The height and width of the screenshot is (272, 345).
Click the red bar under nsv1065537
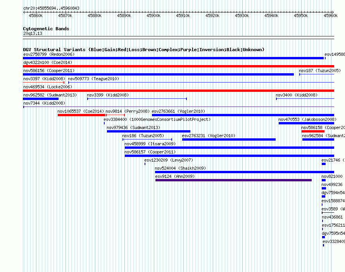(81, 115)
